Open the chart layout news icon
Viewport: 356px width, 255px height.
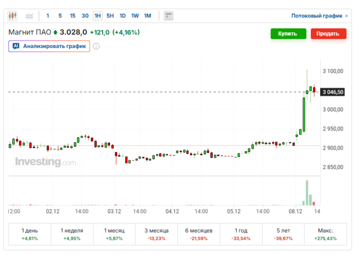coord(169,16)
